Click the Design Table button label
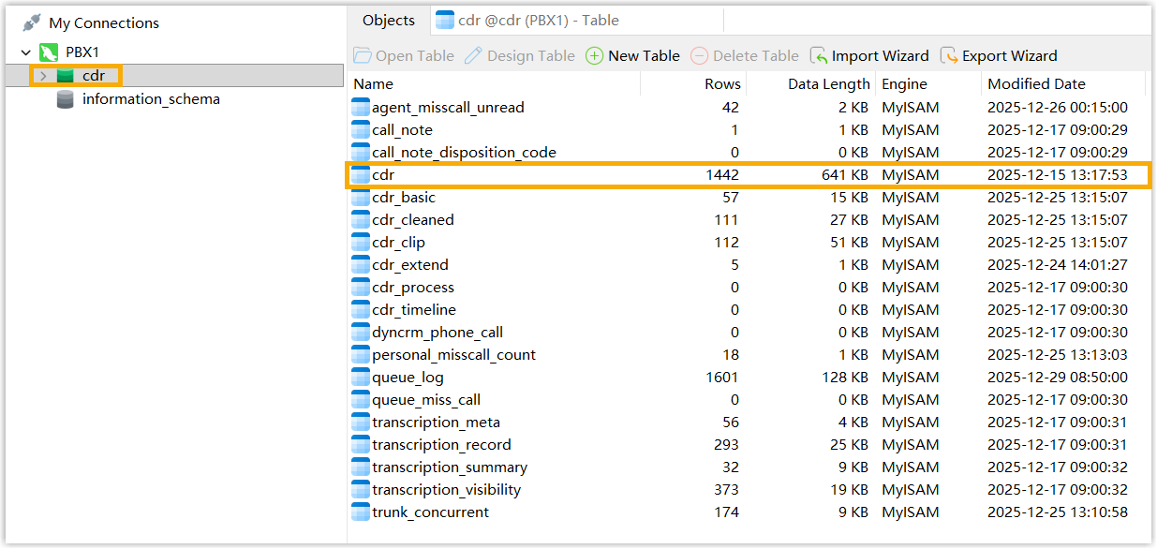Viewport: 1157px width, 549px height. [531, 56]
